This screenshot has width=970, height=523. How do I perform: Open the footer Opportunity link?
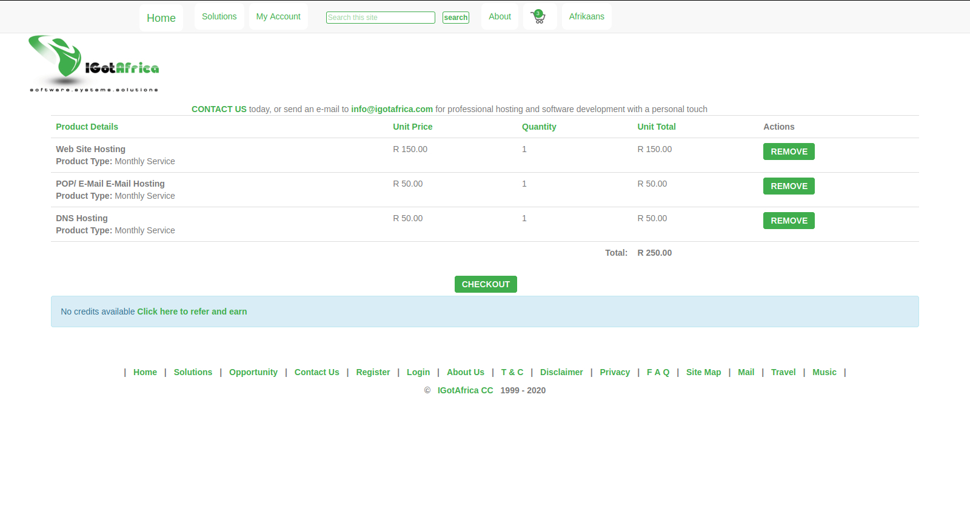coord(253,372)
